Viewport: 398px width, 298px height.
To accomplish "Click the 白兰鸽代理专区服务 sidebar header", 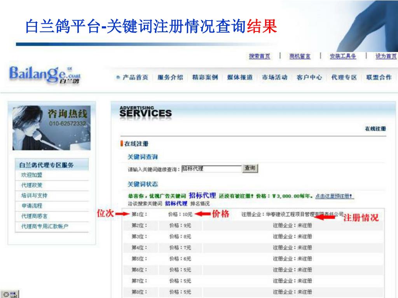I will click(52, 165).
